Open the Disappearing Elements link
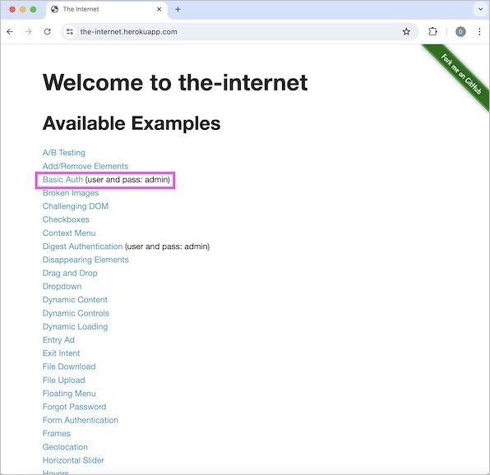490x475 pixels. [x=86, y=260]
